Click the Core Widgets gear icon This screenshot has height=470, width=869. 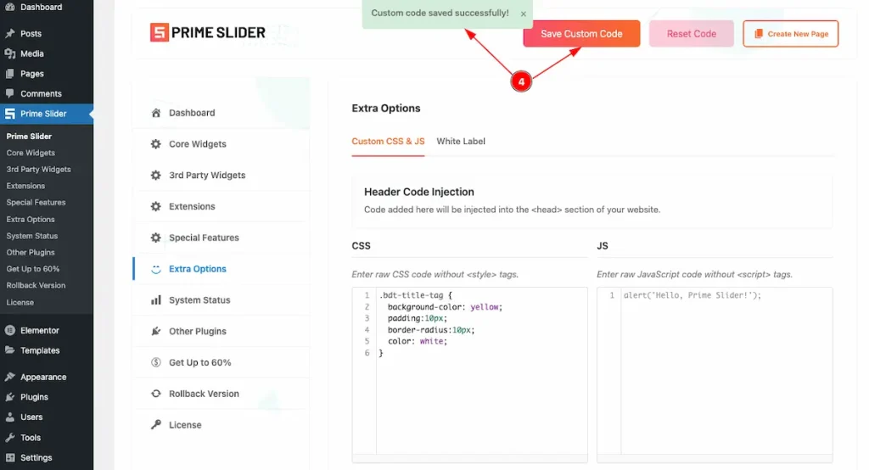pyautogui.click(x=156, y=144)
